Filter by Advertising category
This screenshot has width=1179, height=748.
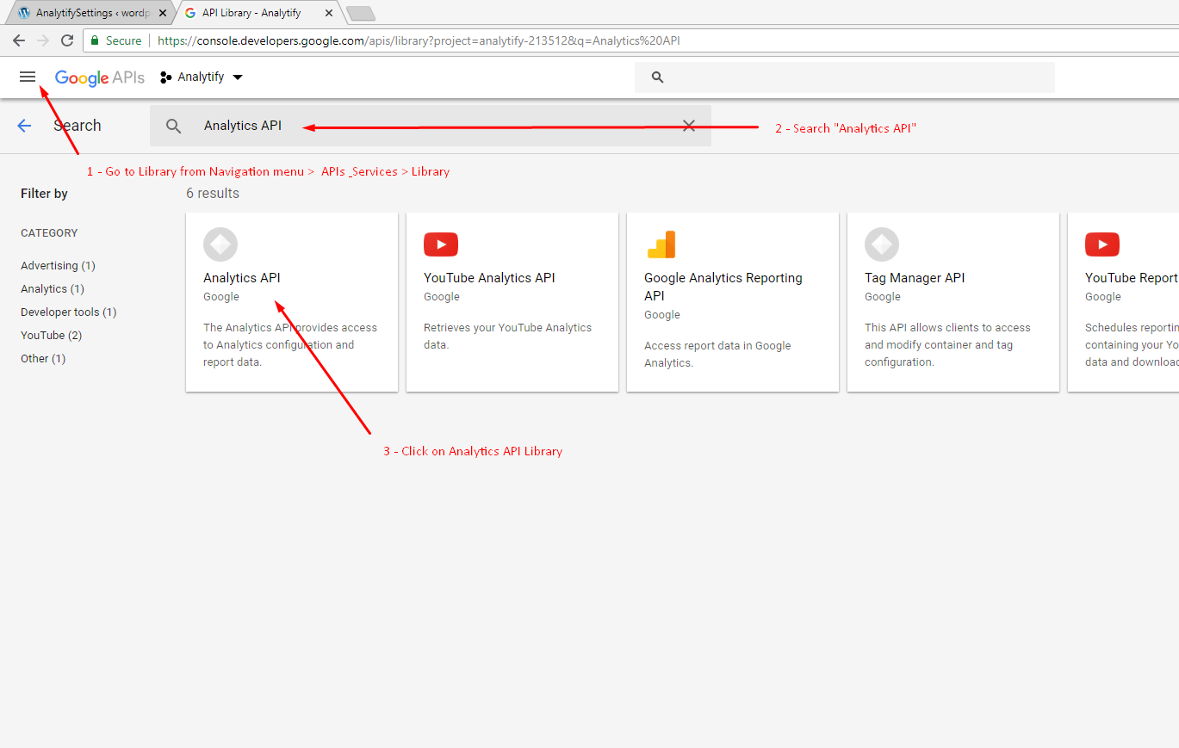(58, 266)
